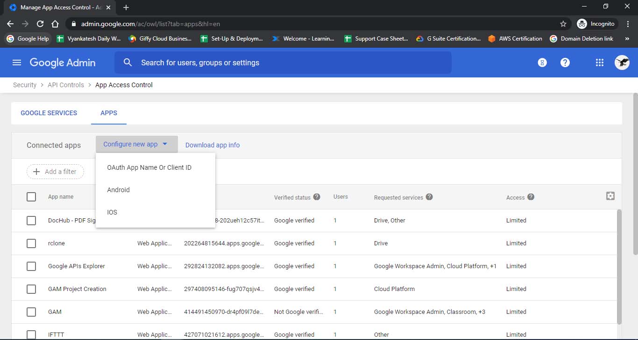
Task: Open G Suite Certification bookmark
Action: coord(448,39)
